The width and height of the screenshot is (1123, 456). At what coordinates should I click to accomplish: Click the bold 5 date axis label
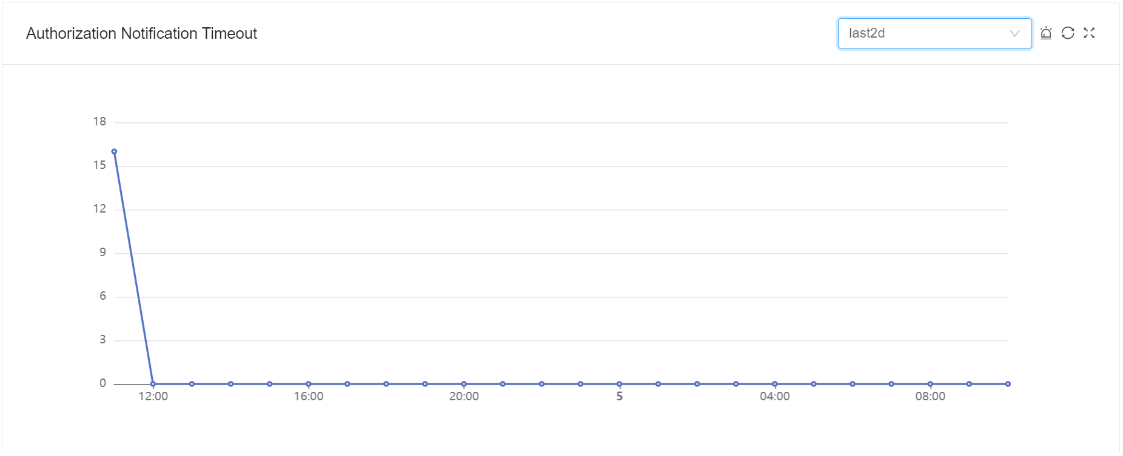[619, 397]
